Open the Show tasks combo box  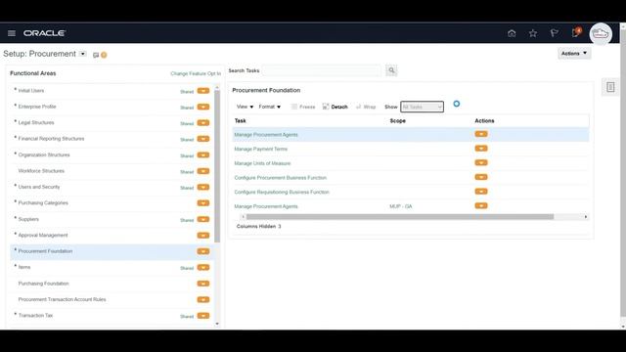(x=422, y=107)
